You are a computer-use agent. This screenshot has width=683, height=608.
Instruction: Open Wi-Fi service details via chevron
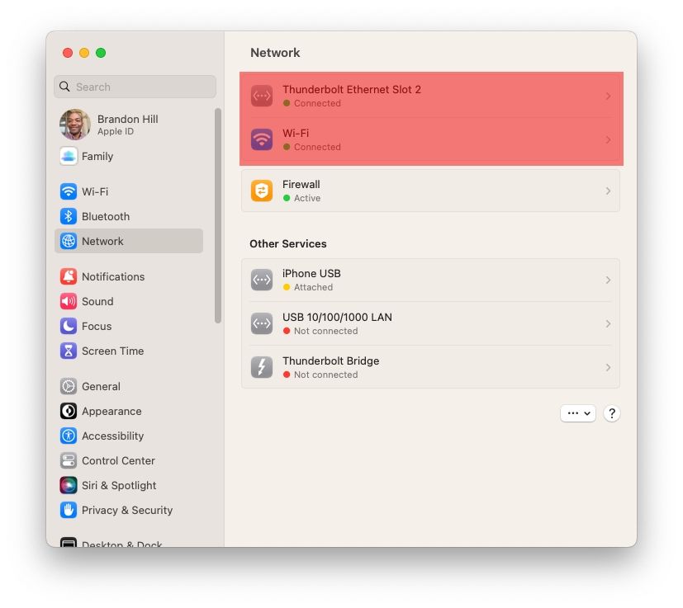[609, 139]
